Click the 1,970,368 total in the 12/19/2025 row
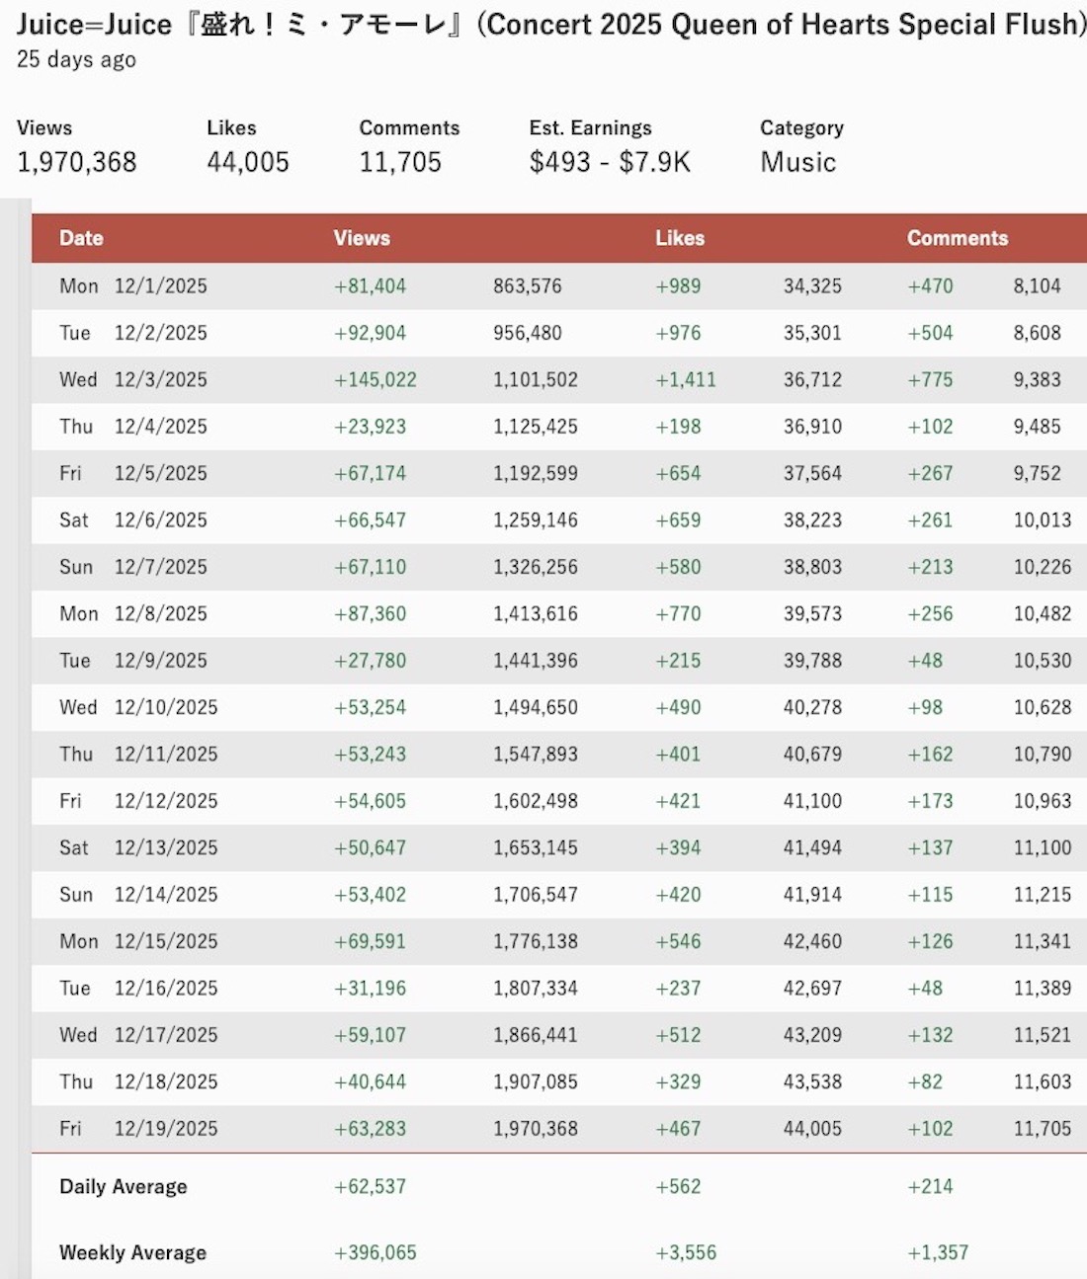The width and height of the screenshot is (1087, 1279). (536, 1129)
